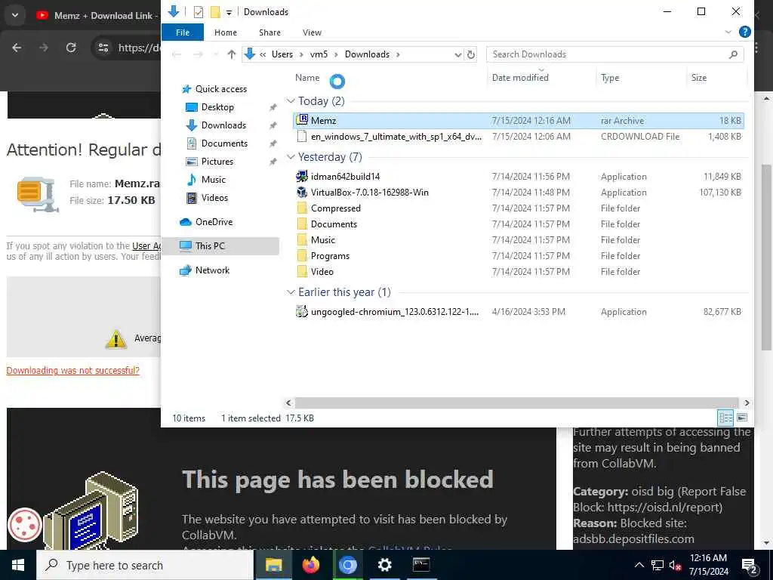Open the View ribbon tab
This screenshot has height=580, width=773.
click(x=312, y=32)
